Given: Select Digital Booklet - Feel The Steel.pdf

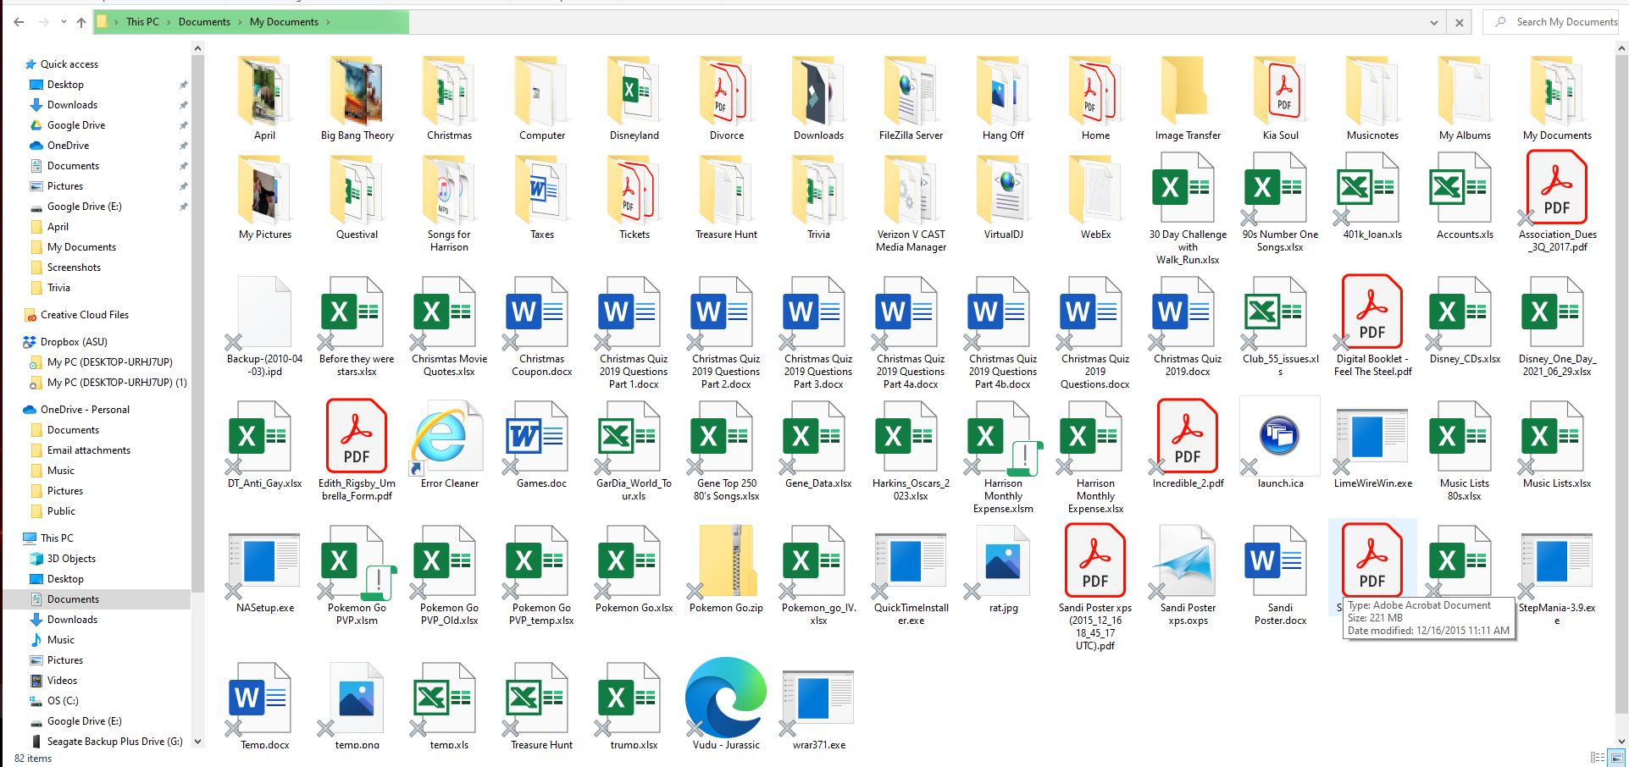Looking at the screenshot, I should tap(1372, 328).
